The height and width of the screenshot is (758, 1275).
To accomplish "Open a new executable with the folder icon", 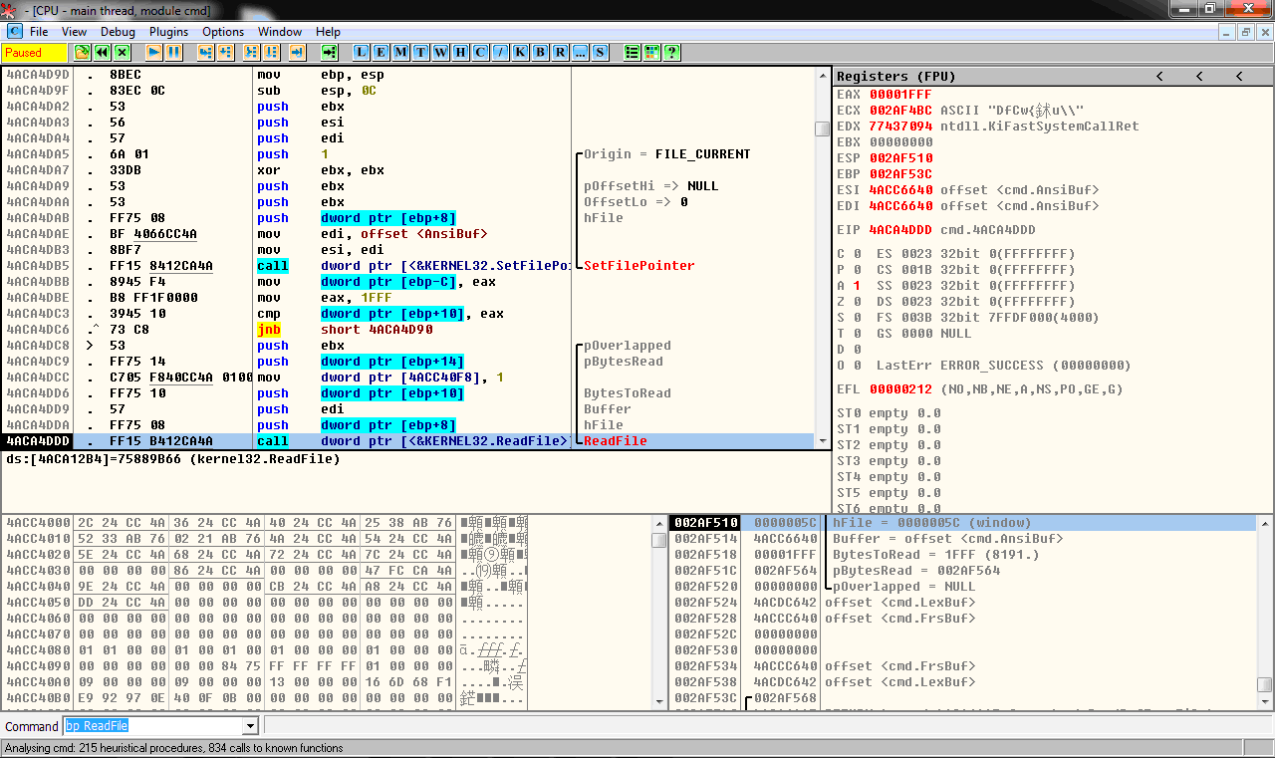I will click(x=81, y=53).
